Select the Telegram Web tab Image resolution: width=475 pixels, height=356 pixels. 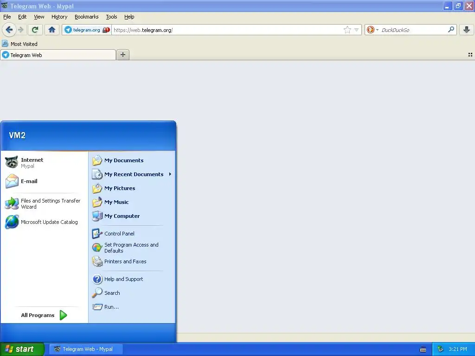point(58,55)
